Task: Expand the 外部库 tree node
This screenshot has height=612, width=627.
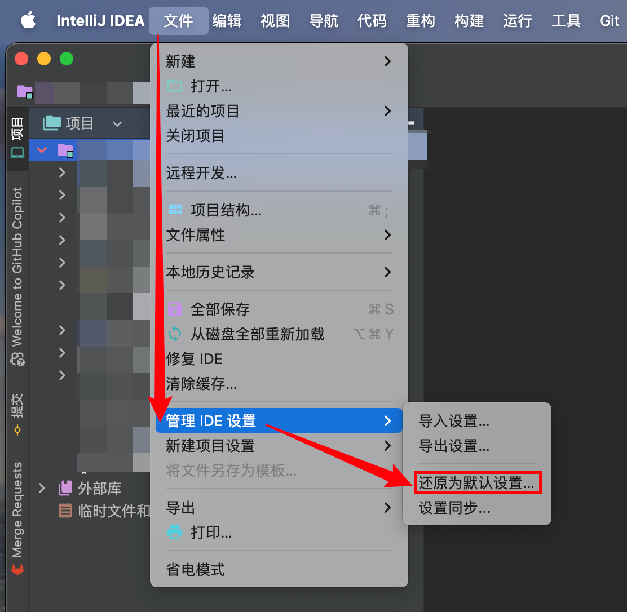Action: (42, 488)
